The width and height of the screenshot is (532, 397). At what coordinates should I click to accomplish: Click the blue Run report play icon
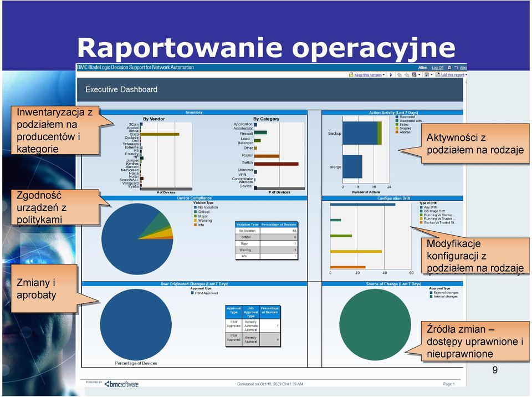click(391, 75)
